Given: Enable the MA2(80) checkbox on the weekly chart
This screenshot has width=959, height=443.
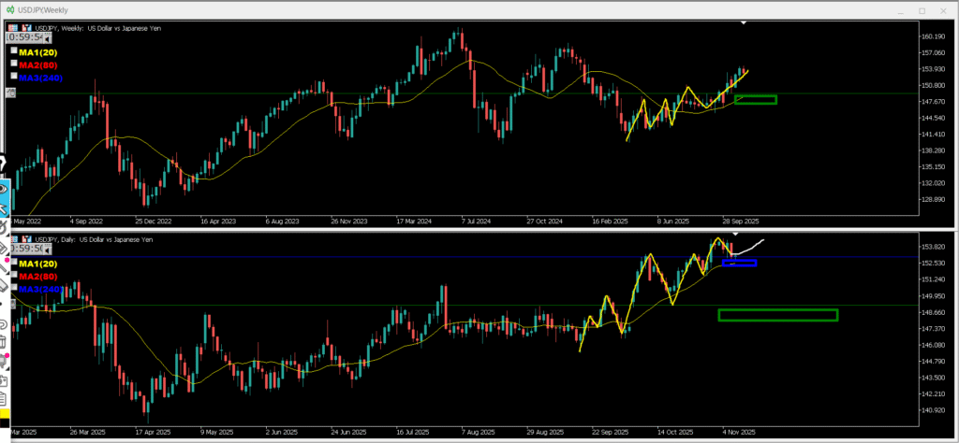Looking at the screenshot, I should pos(13,63).
